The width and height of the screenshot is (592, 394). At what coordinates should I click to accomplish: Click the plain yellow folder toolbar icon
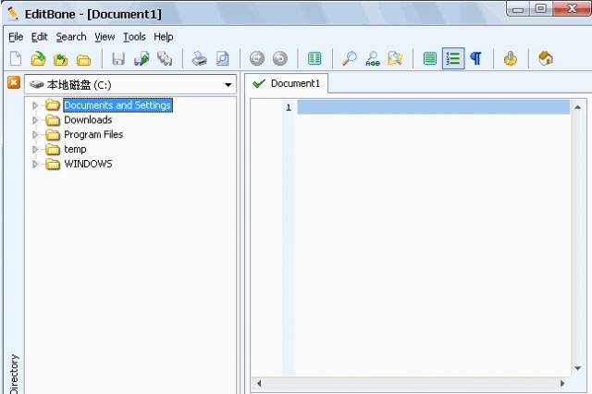pyautogui.click(x=83, y=59)
